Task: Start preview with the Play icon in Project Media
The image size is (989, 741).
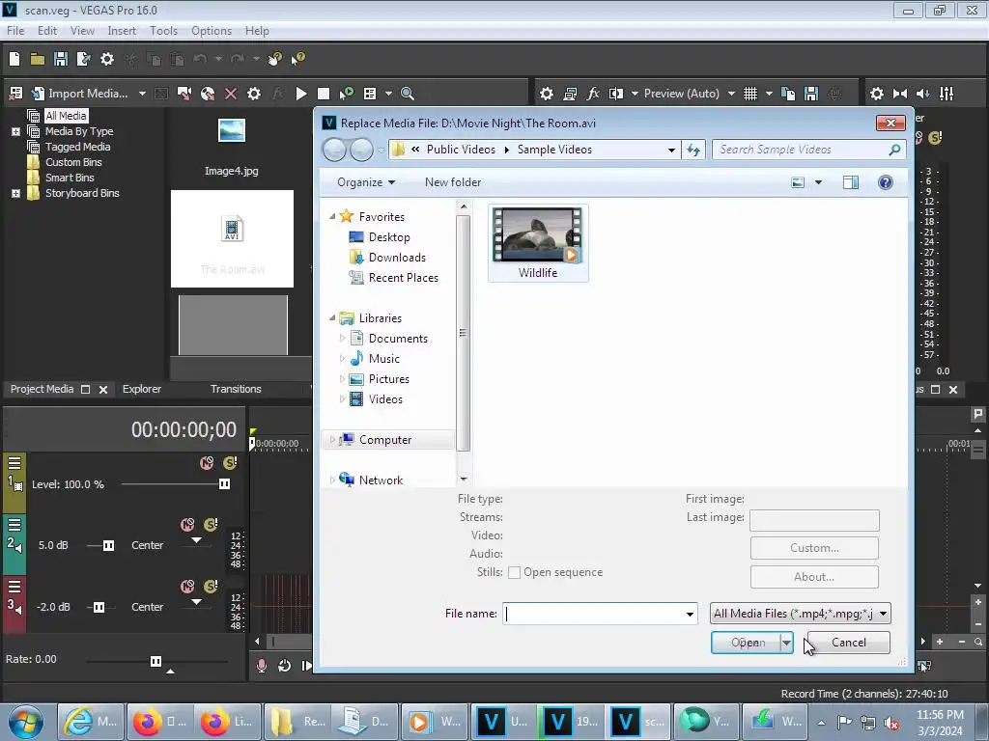Action: click(x=301, y=94)
